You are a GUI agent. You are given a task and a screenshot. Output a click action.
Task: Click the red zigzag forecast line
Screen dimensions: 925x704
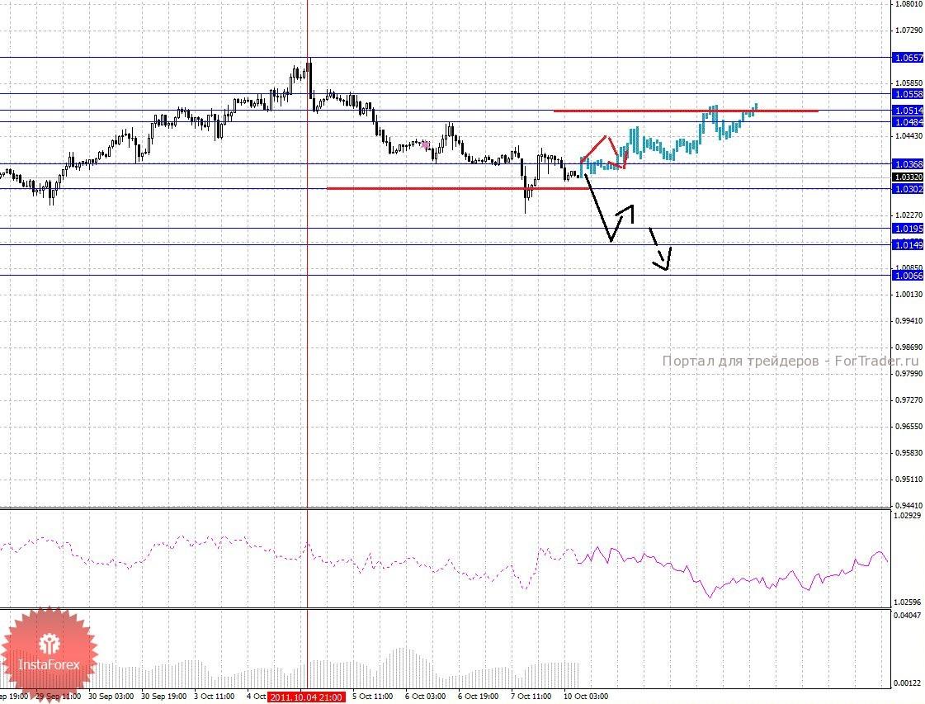605,153
